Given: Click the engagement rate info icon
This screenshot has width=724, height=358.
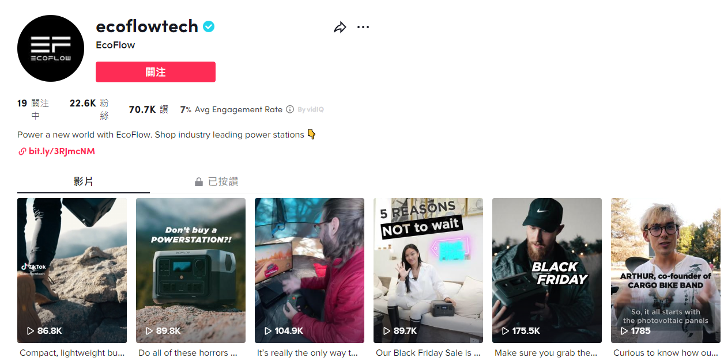Looking at the screenshot, I should click(x=290, y=109).
